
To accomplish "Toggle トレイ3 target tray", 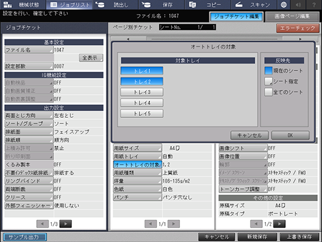I will pos(142,92).
